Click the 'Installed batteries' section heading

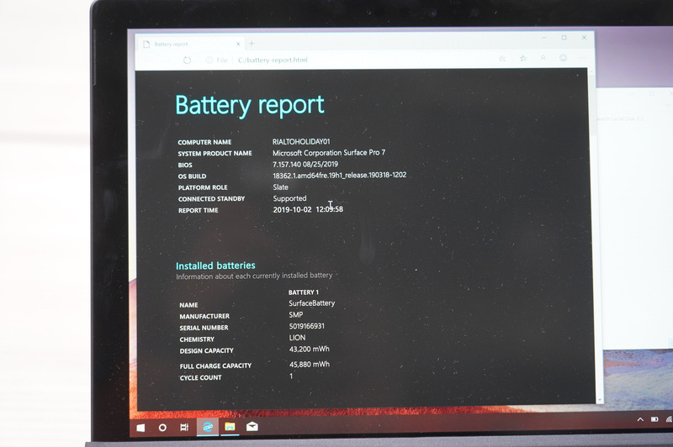coord(215,266)
